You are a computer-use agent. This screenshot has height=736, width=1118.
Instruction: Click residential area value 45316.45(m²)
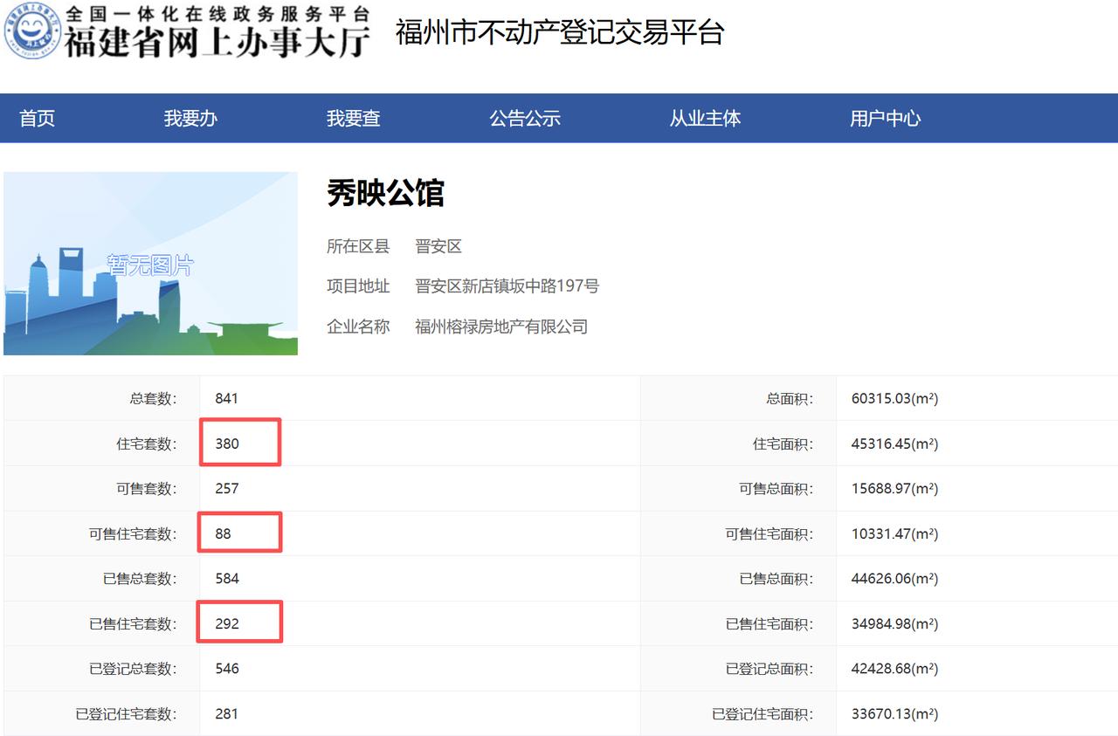click(x=894, y=444)
